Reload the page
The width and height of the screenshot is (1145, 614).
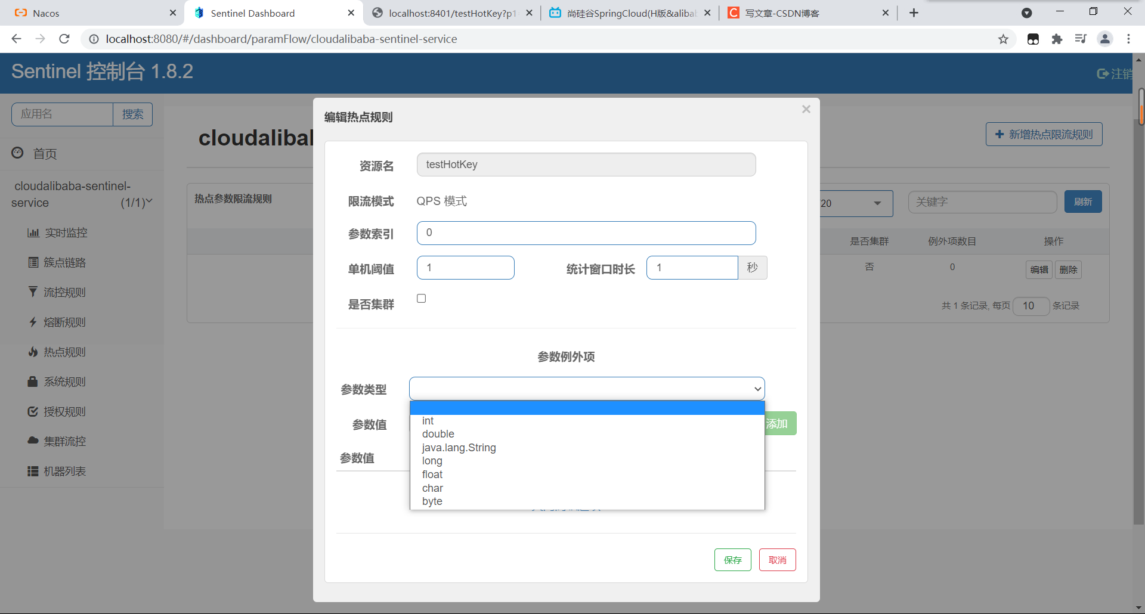click(x=64, y=39)
